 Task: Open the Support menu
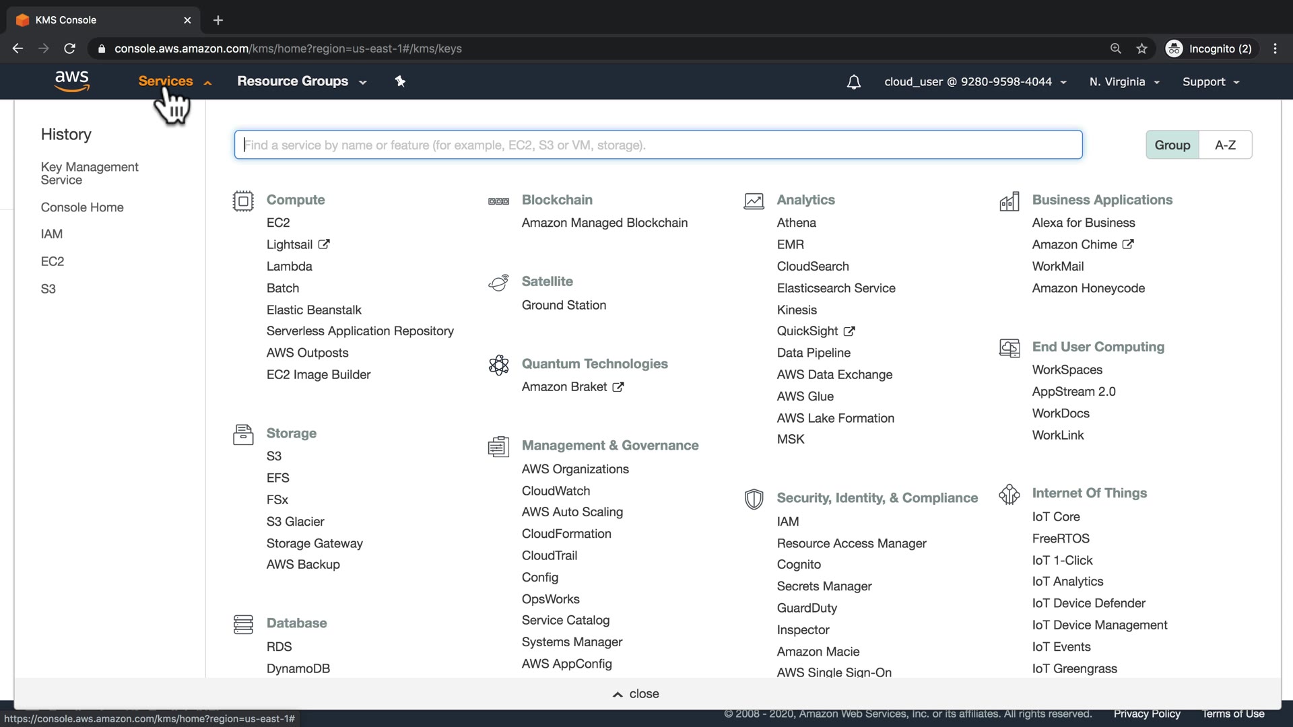[x=1210, y=82]
